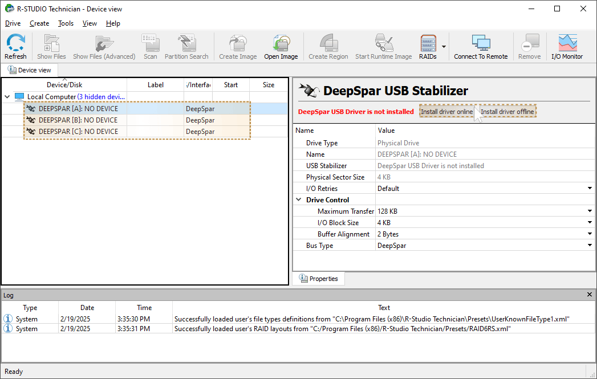Open the Help menu

113,23
